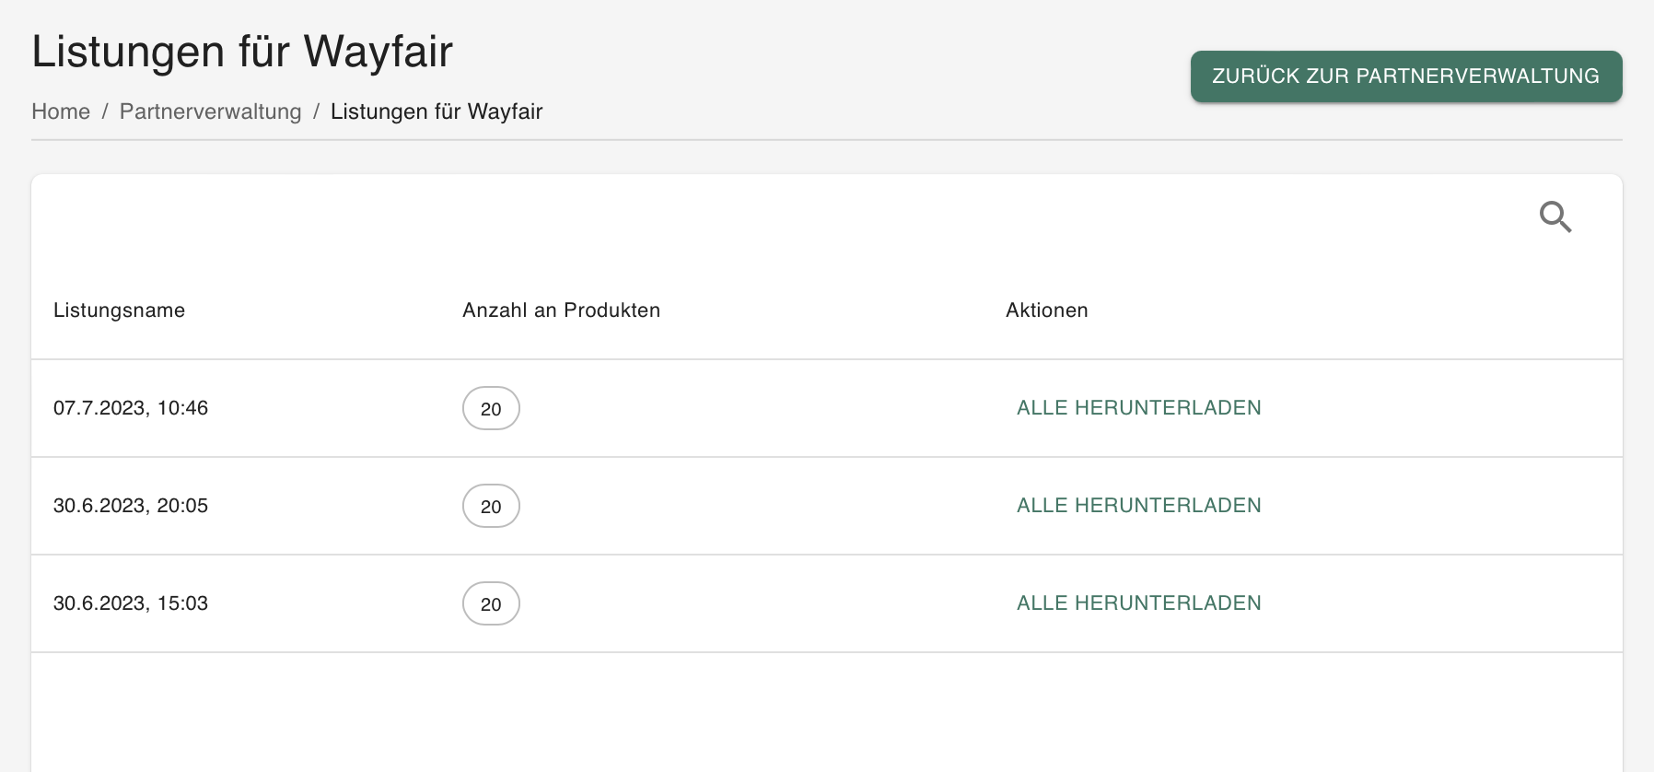Download all for listing 30.6.2023, 15:03
Viewport: 1654px width, 772px height.
[x=1139, y=603]
